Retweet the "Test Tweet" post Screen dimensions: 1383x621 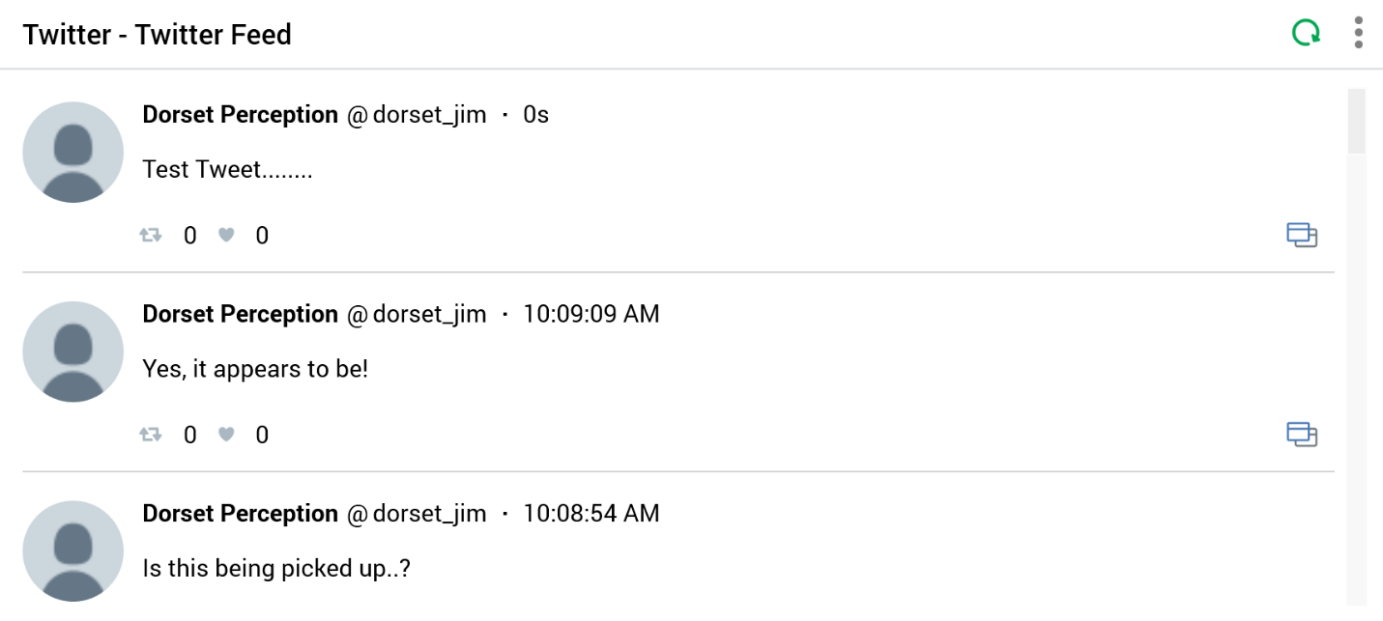click(x=151, y=235)
